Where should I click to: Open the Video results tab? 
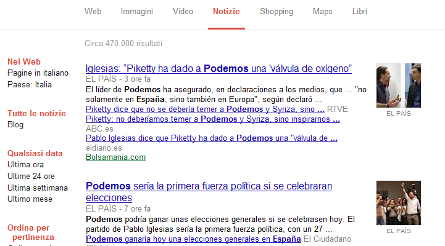tap(183, 11)
